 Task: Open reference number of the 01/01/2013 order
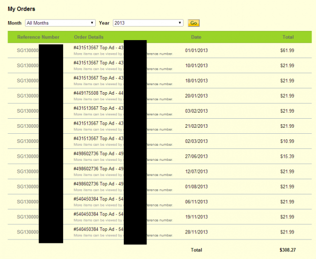[x=28, y=51]
